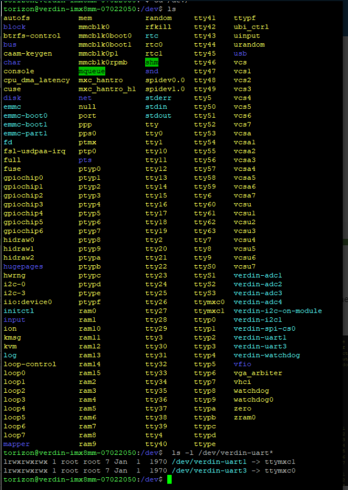Viewport: 348px width, 490px height.
Task: Click the 'loop7' entry
Action: (15, 435)
